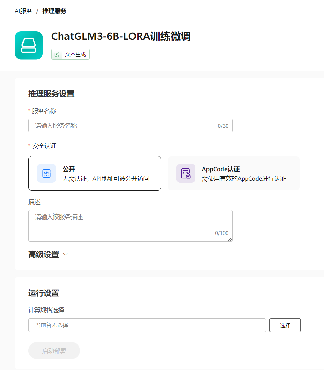Click the 计算规格选择 field
This screenshot has width=324, height=370.
pyautogui.click(x=147, y=325)
